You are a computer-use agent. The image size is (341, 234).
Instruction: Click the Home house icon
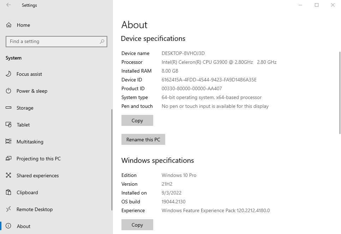pos(8,25)
